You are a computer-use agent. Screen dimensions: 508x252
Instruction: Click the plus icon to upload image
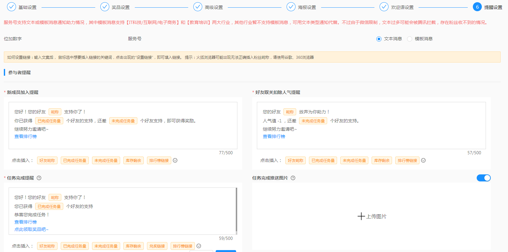[x=361, y=216]
